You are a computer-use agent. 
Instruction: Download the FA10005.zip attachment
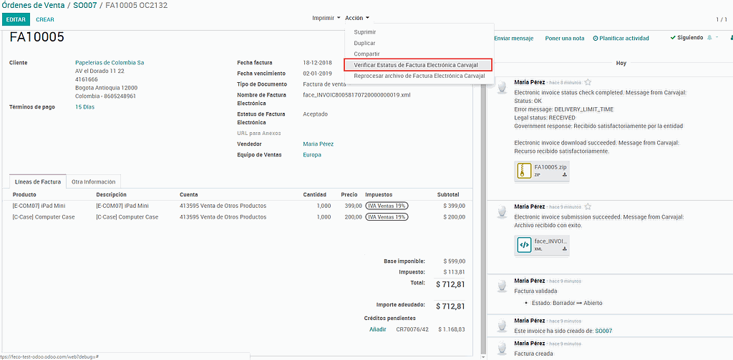[565, 174]
